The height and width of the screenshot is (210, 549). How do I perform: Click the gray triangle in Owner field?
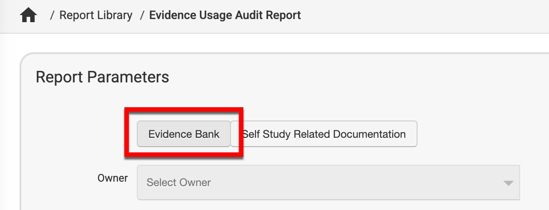click(x=508, y=183)
